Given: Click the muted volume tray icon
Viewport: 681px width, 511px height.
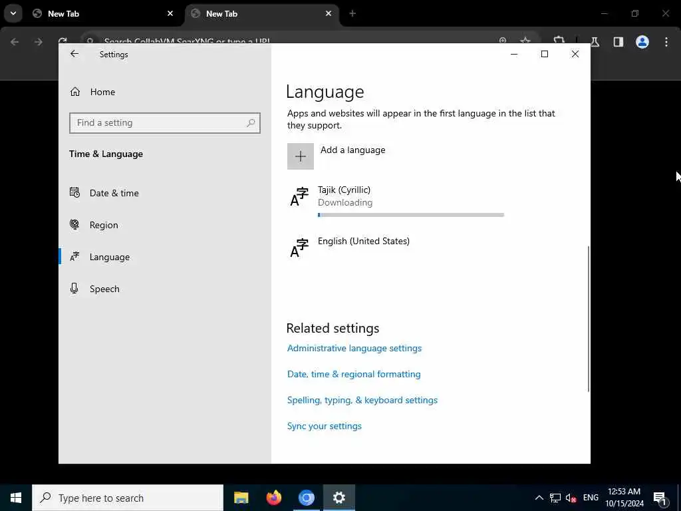Looking at the screenshot, I should 571,498.
